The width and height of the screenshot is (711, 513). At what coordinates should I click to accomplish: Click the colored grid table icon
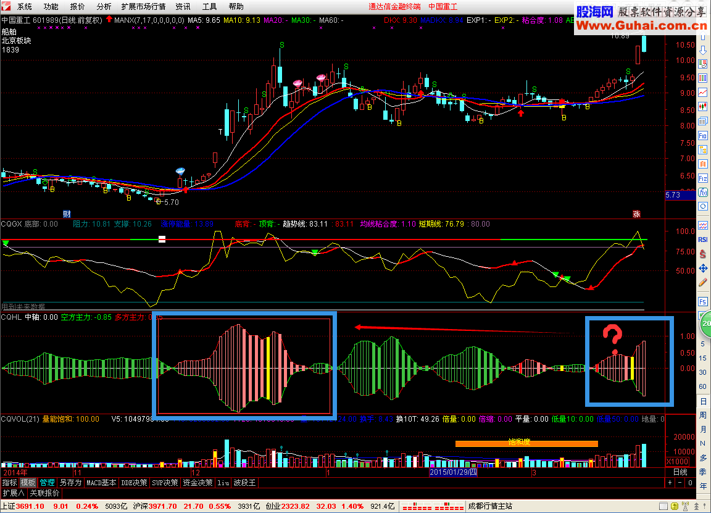click(703, 78)
